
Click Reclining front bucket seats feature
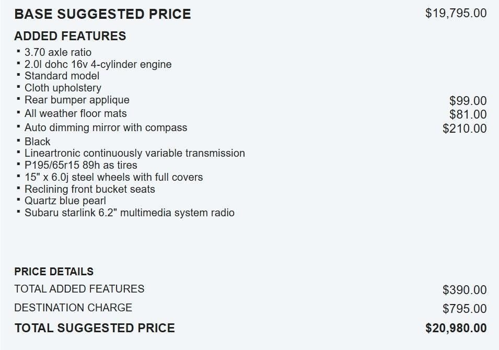pyautogui.click(x=89, y=189)
